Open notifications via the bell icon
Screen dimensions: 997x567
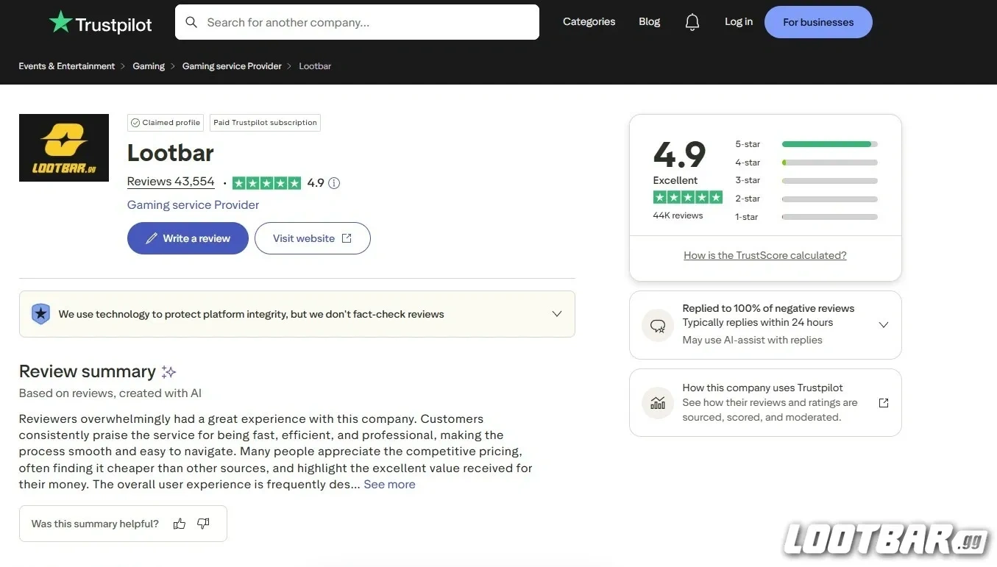(692, 21)
